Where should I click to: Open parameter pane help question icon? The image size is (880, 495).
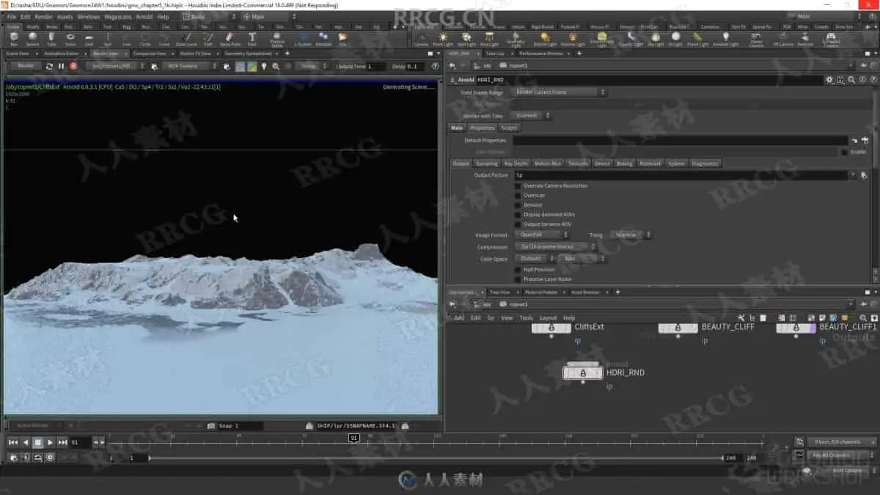click(x=872, y=79)
